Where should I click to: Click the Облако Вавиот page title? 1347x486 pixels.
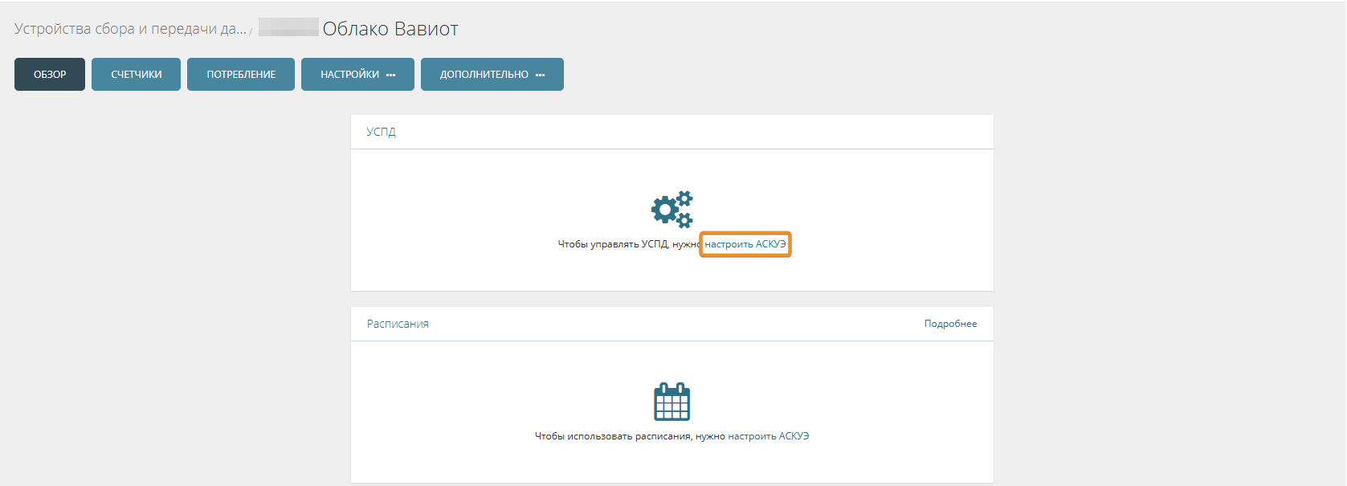tap(390, 29)
